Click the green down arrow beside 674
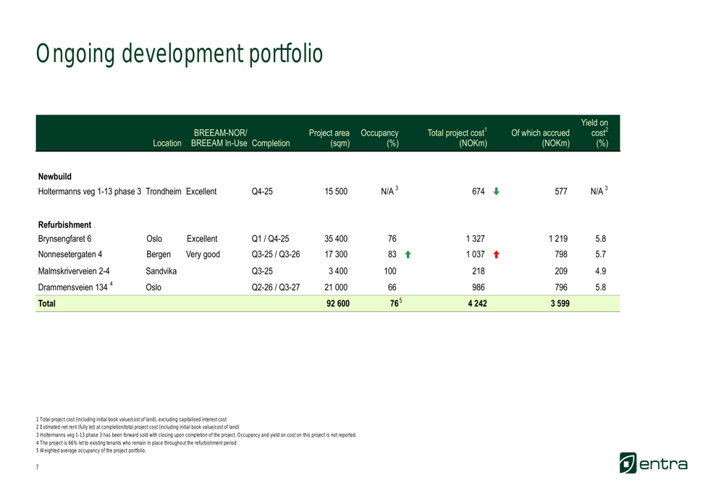 [x=496, y=193]
